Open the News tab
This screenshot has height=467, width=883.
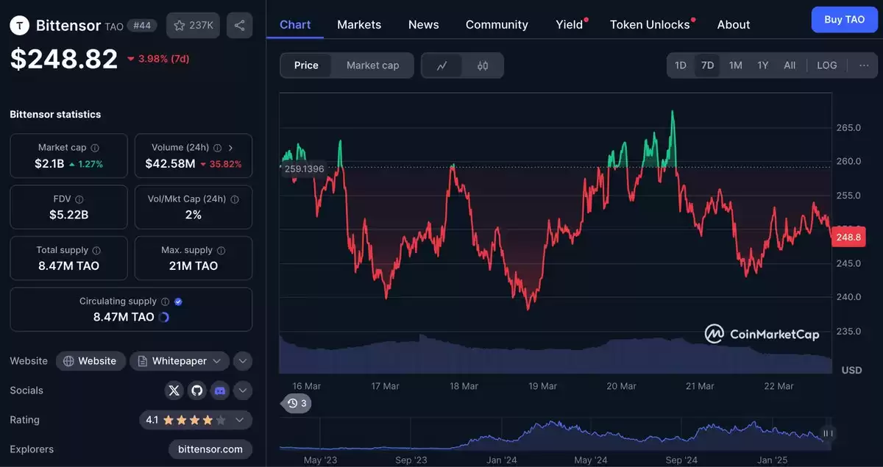coord(424,24)
